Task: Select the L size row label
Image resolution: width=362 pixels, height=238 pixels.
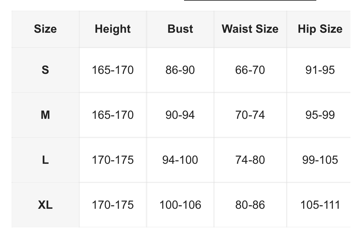Action: (x=45, y=160)
